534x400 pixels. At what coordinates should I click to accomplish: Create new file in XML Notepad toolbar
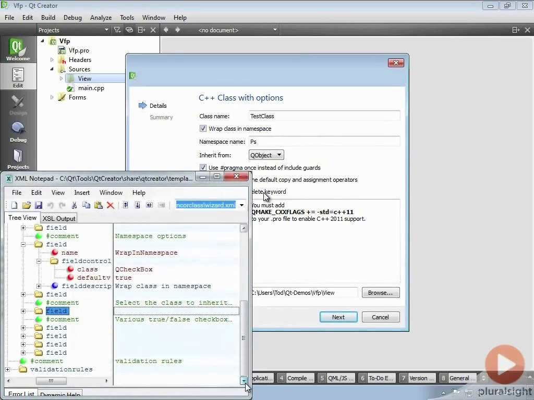click(14, 205)
